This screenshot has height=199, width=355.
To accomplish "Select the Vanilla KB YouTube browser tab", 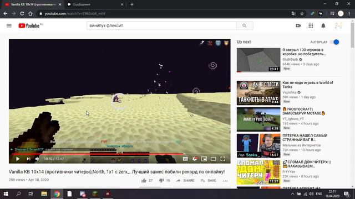I will click(x=33, y=4).
